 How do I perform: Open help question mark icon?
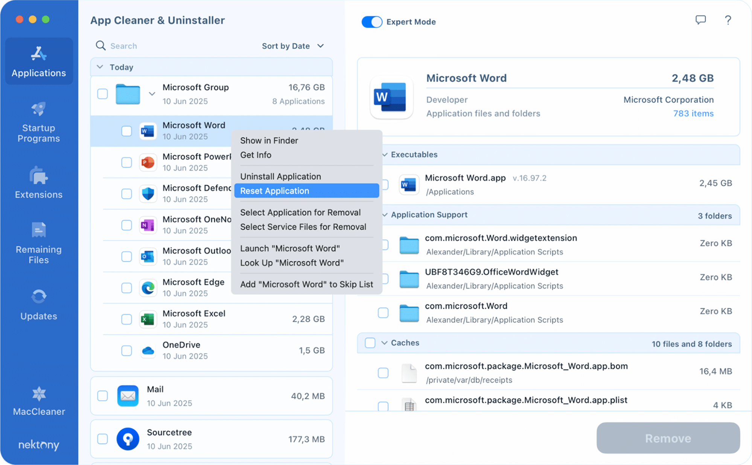point(728,20)
